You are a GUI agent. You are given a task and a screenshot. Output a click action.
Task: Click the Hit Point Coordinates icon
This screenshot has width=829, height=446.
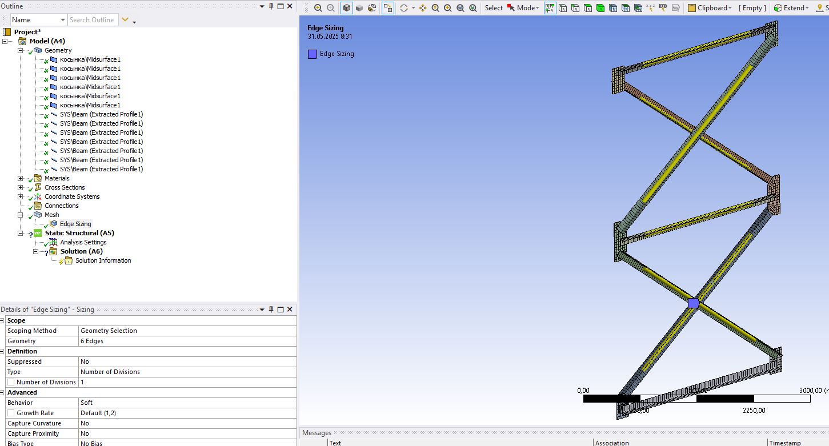(651, 8)
